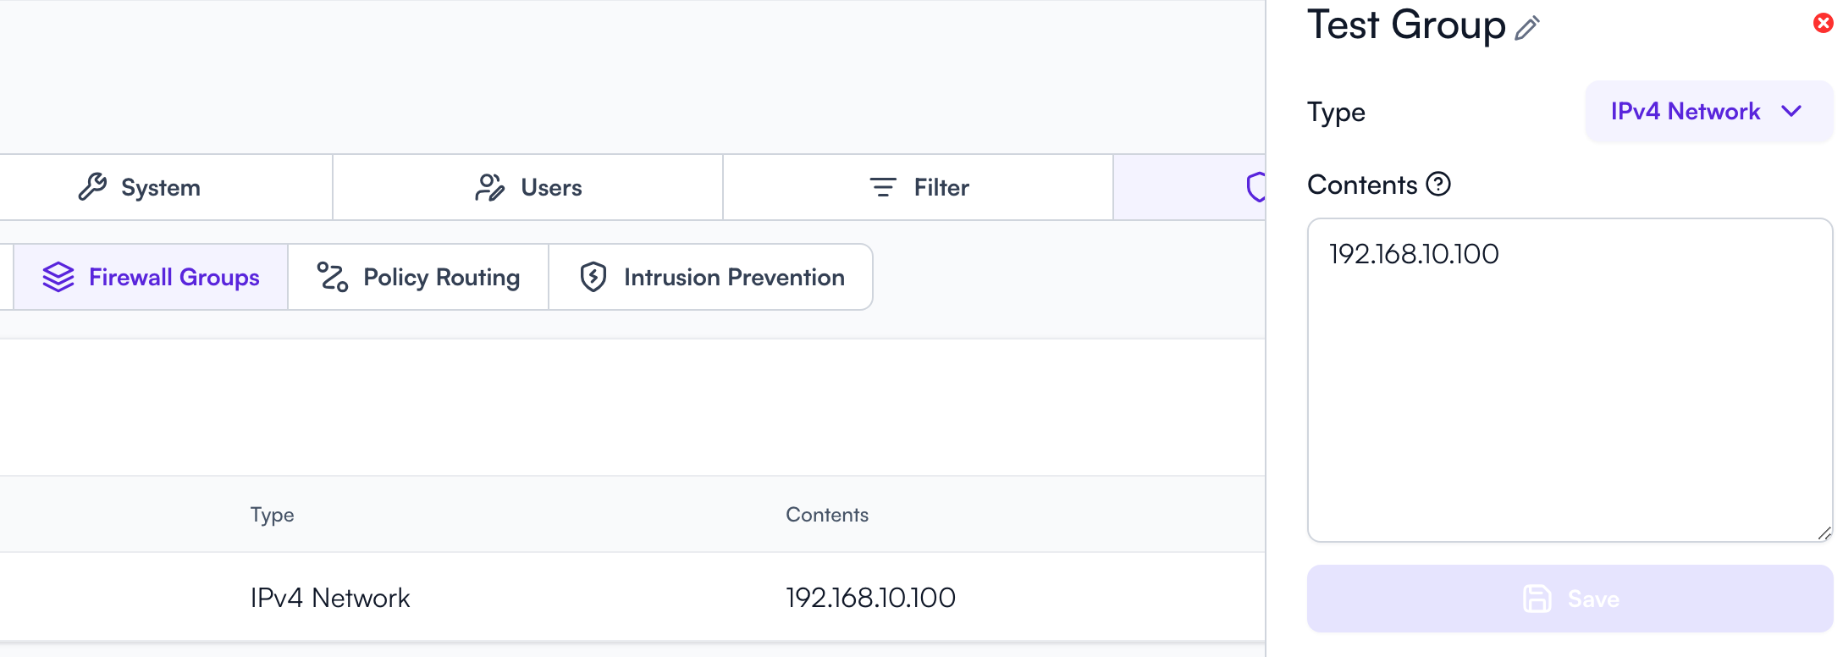Click the Filter lines icon
The width and height of the screenshot is (1843, 657).
click(883, 187)
